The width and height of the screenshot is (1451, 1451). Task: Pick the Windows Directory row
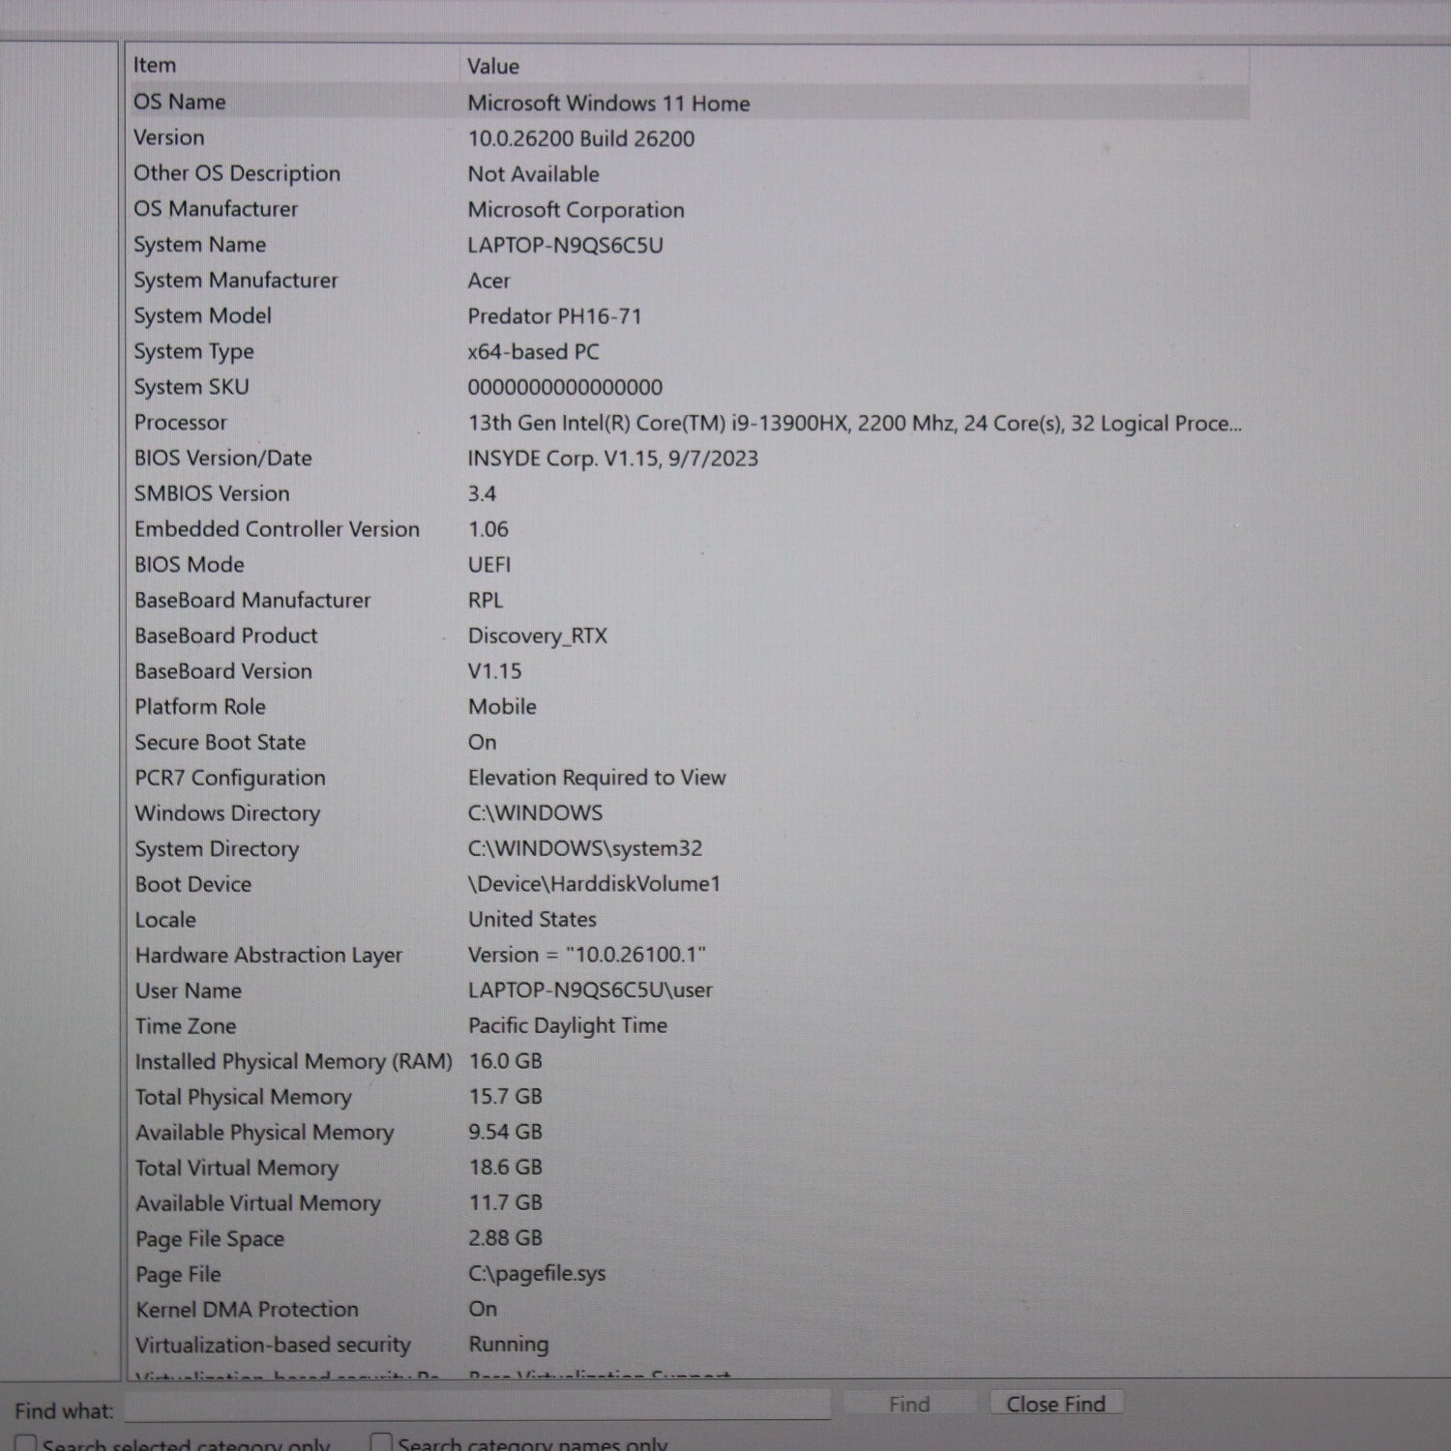click(x=227, y=814)
